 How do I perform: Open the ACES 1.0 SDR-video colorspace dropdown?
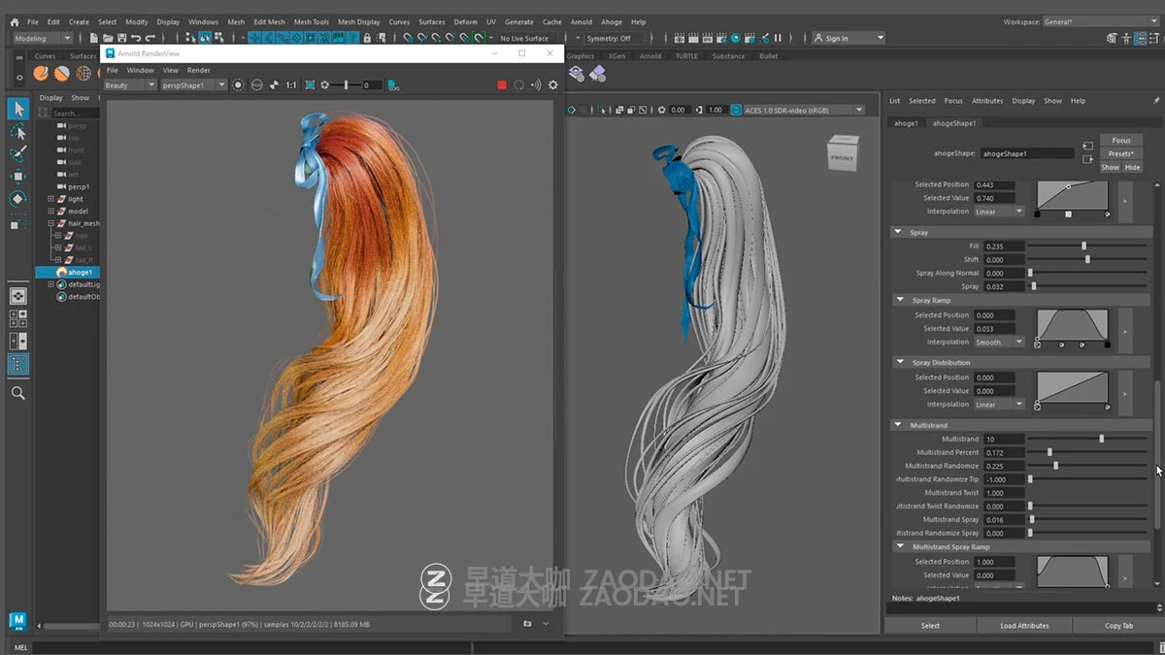(x=858, y=110)
